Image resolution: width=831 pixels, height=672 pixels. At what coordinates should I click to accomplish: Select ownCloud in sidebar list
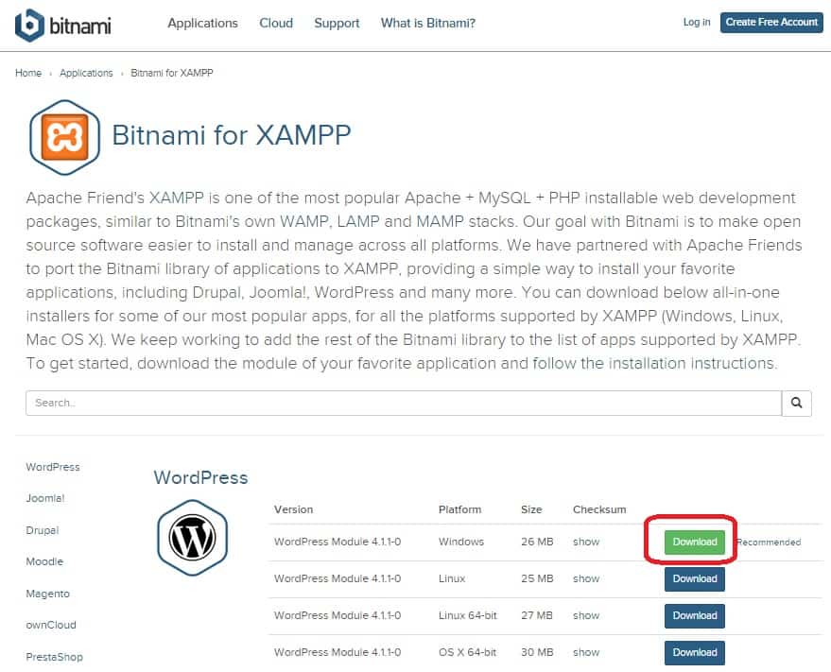tap(51, 625)
